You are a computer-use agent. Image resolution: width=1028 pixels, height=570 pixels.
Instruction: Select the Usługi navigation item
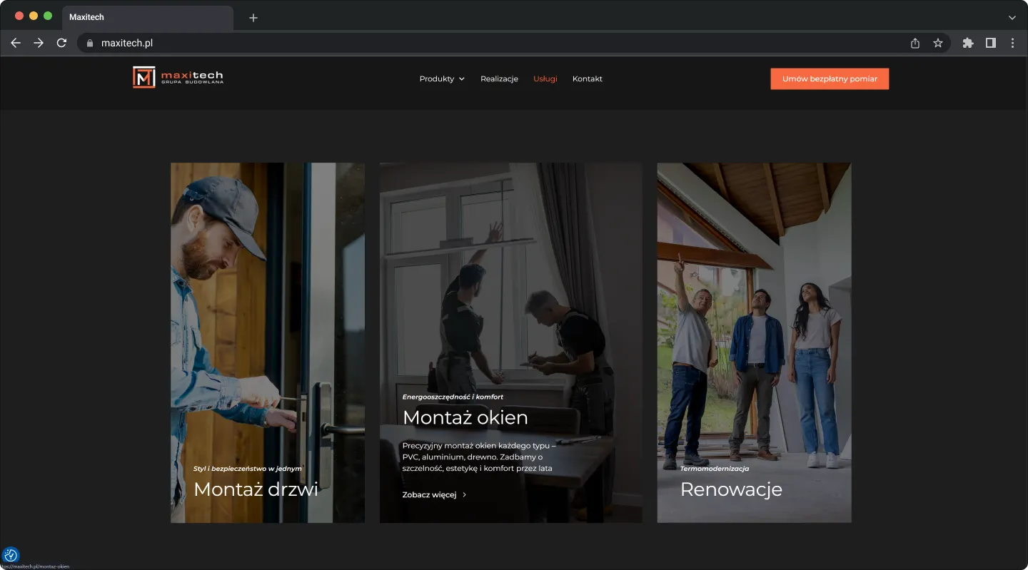pos(545,78)
